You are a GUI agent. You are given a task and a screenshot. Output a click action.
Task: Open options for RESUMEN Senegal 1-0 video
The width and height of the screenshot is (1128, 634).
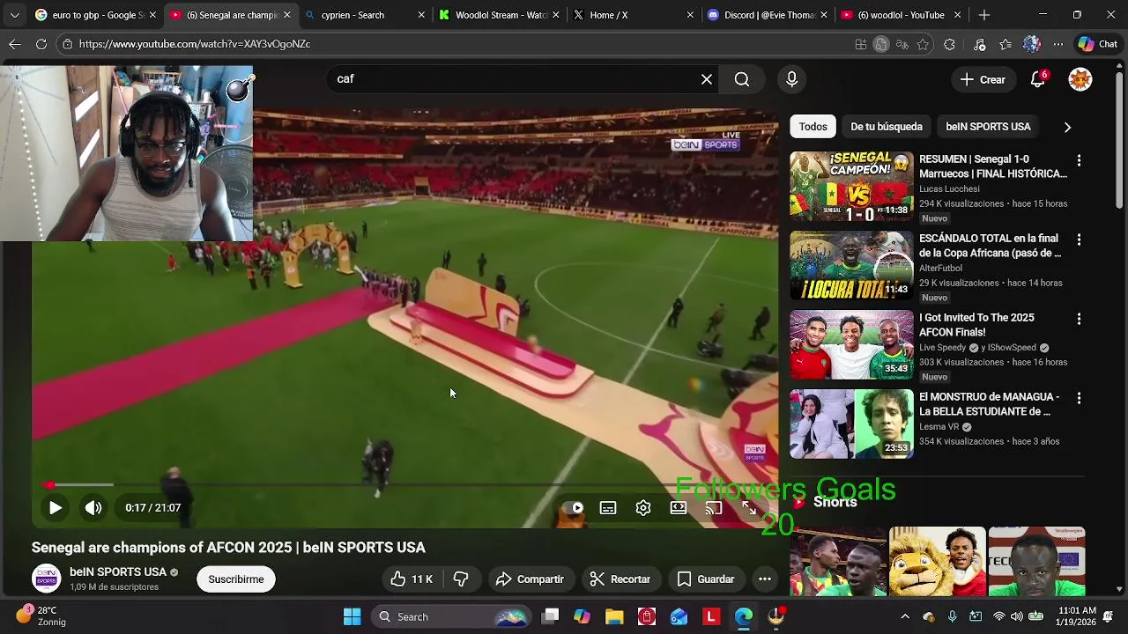click(1079, 161)
